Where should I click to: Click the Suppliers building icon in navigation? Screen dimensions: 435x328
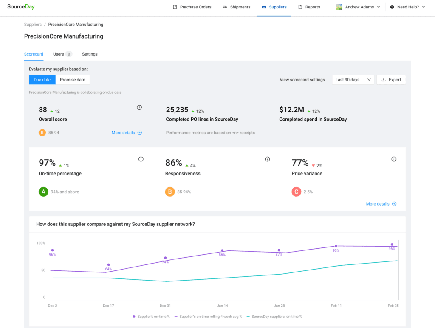[263, 7]
